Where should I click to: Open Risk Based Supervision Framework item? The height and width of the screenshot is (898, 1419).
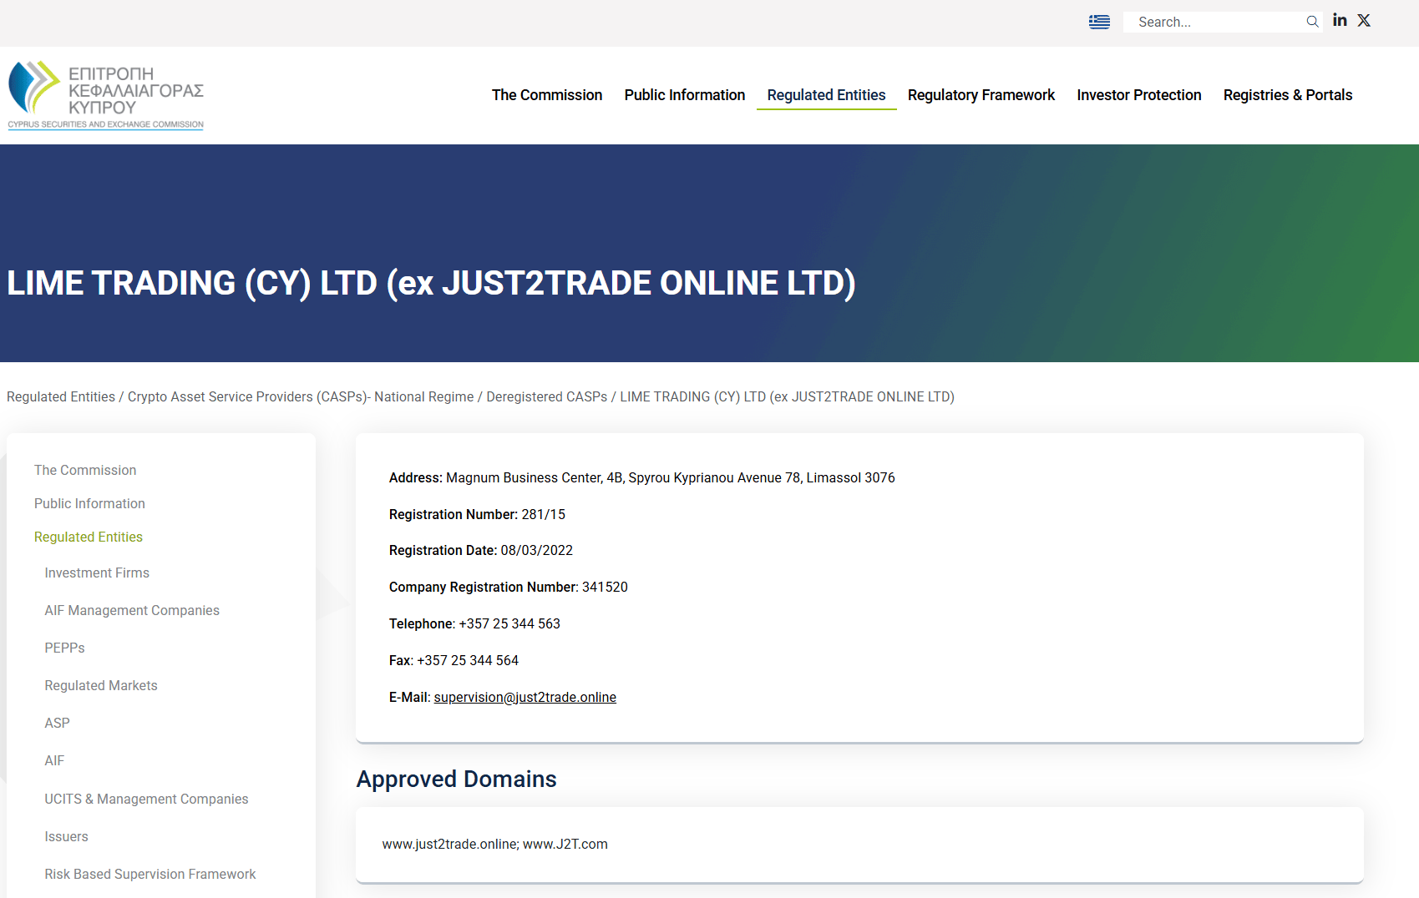(x=150, y=874)
